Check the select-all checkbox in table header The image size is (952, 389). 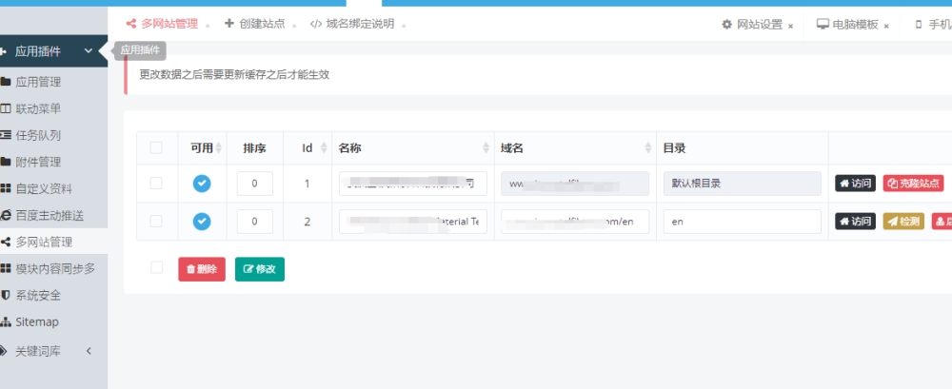click(x=156, y=147)
